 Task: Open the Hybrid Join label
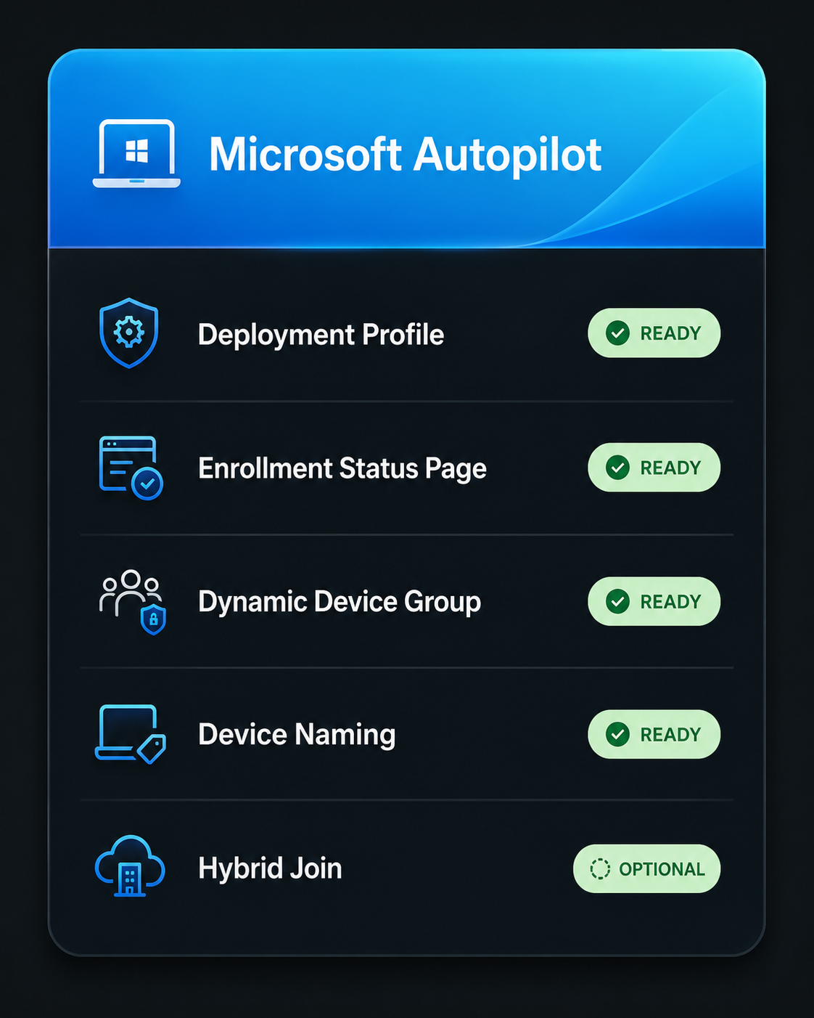[x=270, y=868]
